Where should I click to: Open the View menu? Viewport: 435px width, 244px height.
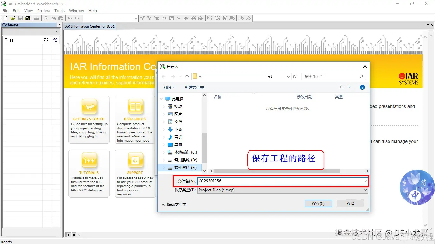tap(29, 10)
